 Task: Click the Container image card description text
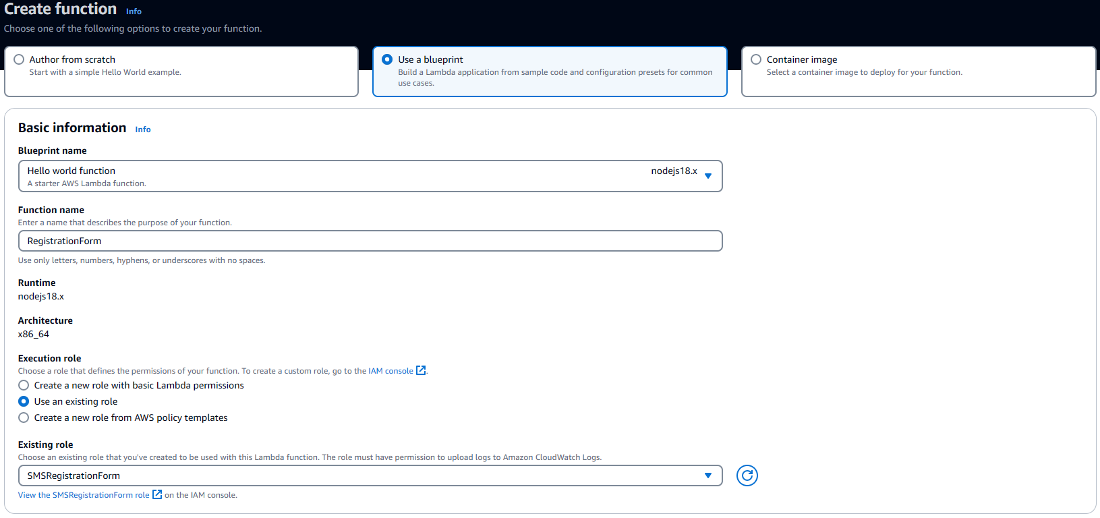[864, 72]
